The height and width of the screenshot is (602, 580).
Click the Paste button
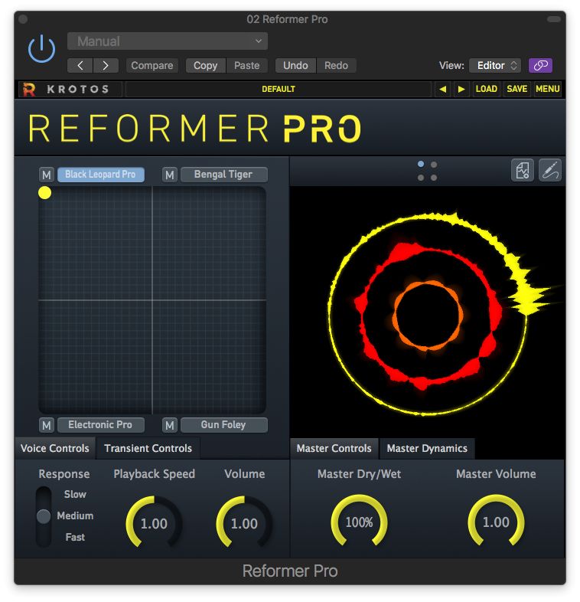pos(247,66)
